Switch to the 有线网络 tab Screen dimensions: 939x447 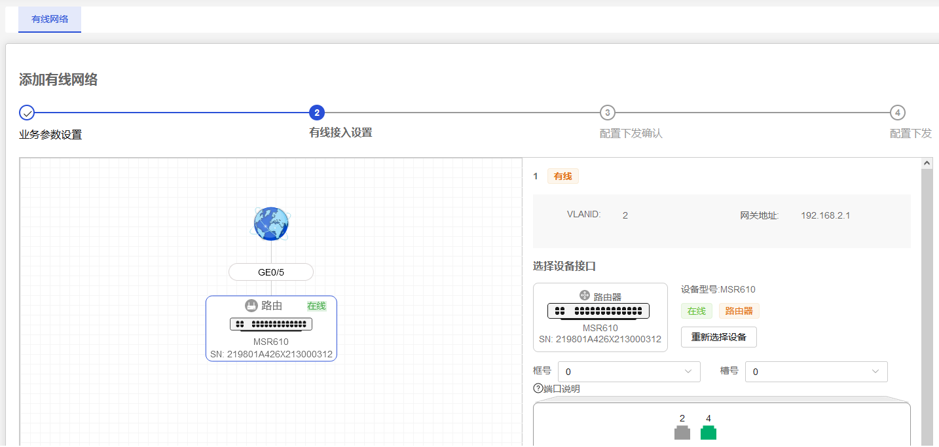coord(50,19)
